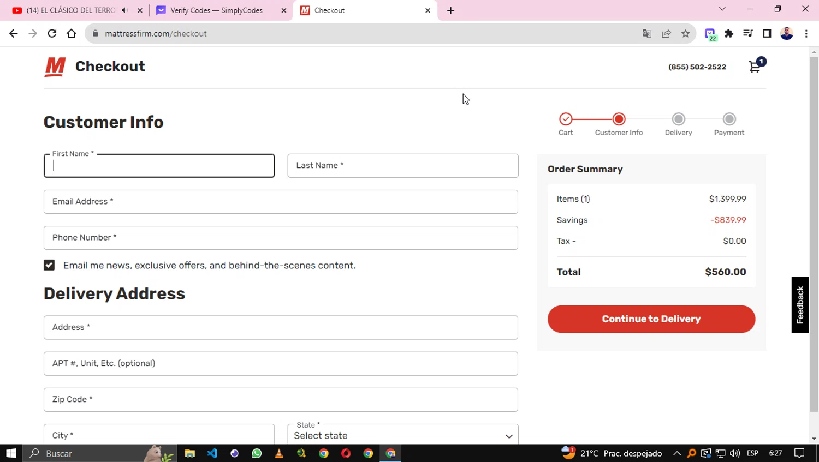The width and height of the screenshot is (819, 462).
Task: Open a new browser tab
Action: (450, 10)
